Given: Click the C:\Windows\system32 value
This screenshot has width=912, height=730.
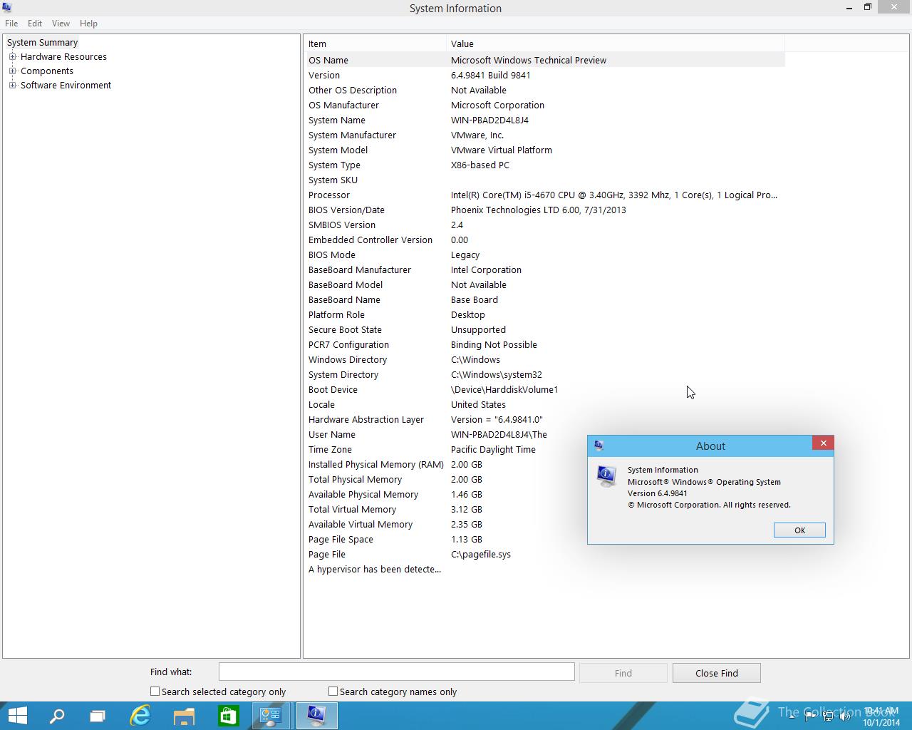Looking at the screenshot, I should [497, 374].
